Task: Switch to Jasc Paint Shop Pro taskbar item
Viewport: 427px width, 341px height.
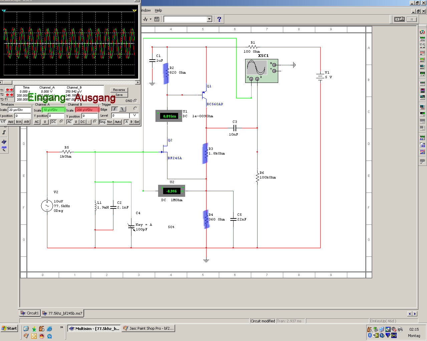Action: 148,328
